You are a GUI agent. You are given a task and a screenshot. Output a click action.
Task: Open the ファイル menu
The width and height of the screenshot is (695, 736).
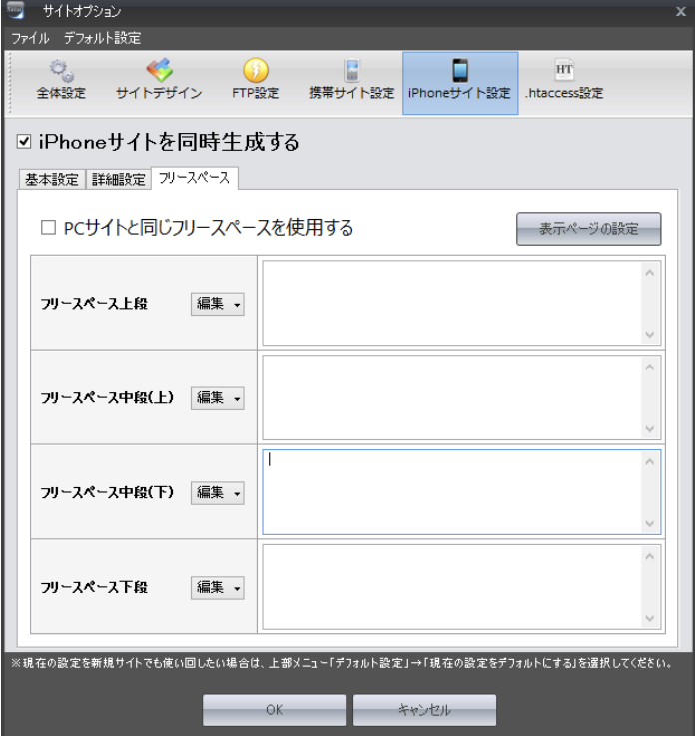point(30,38)
